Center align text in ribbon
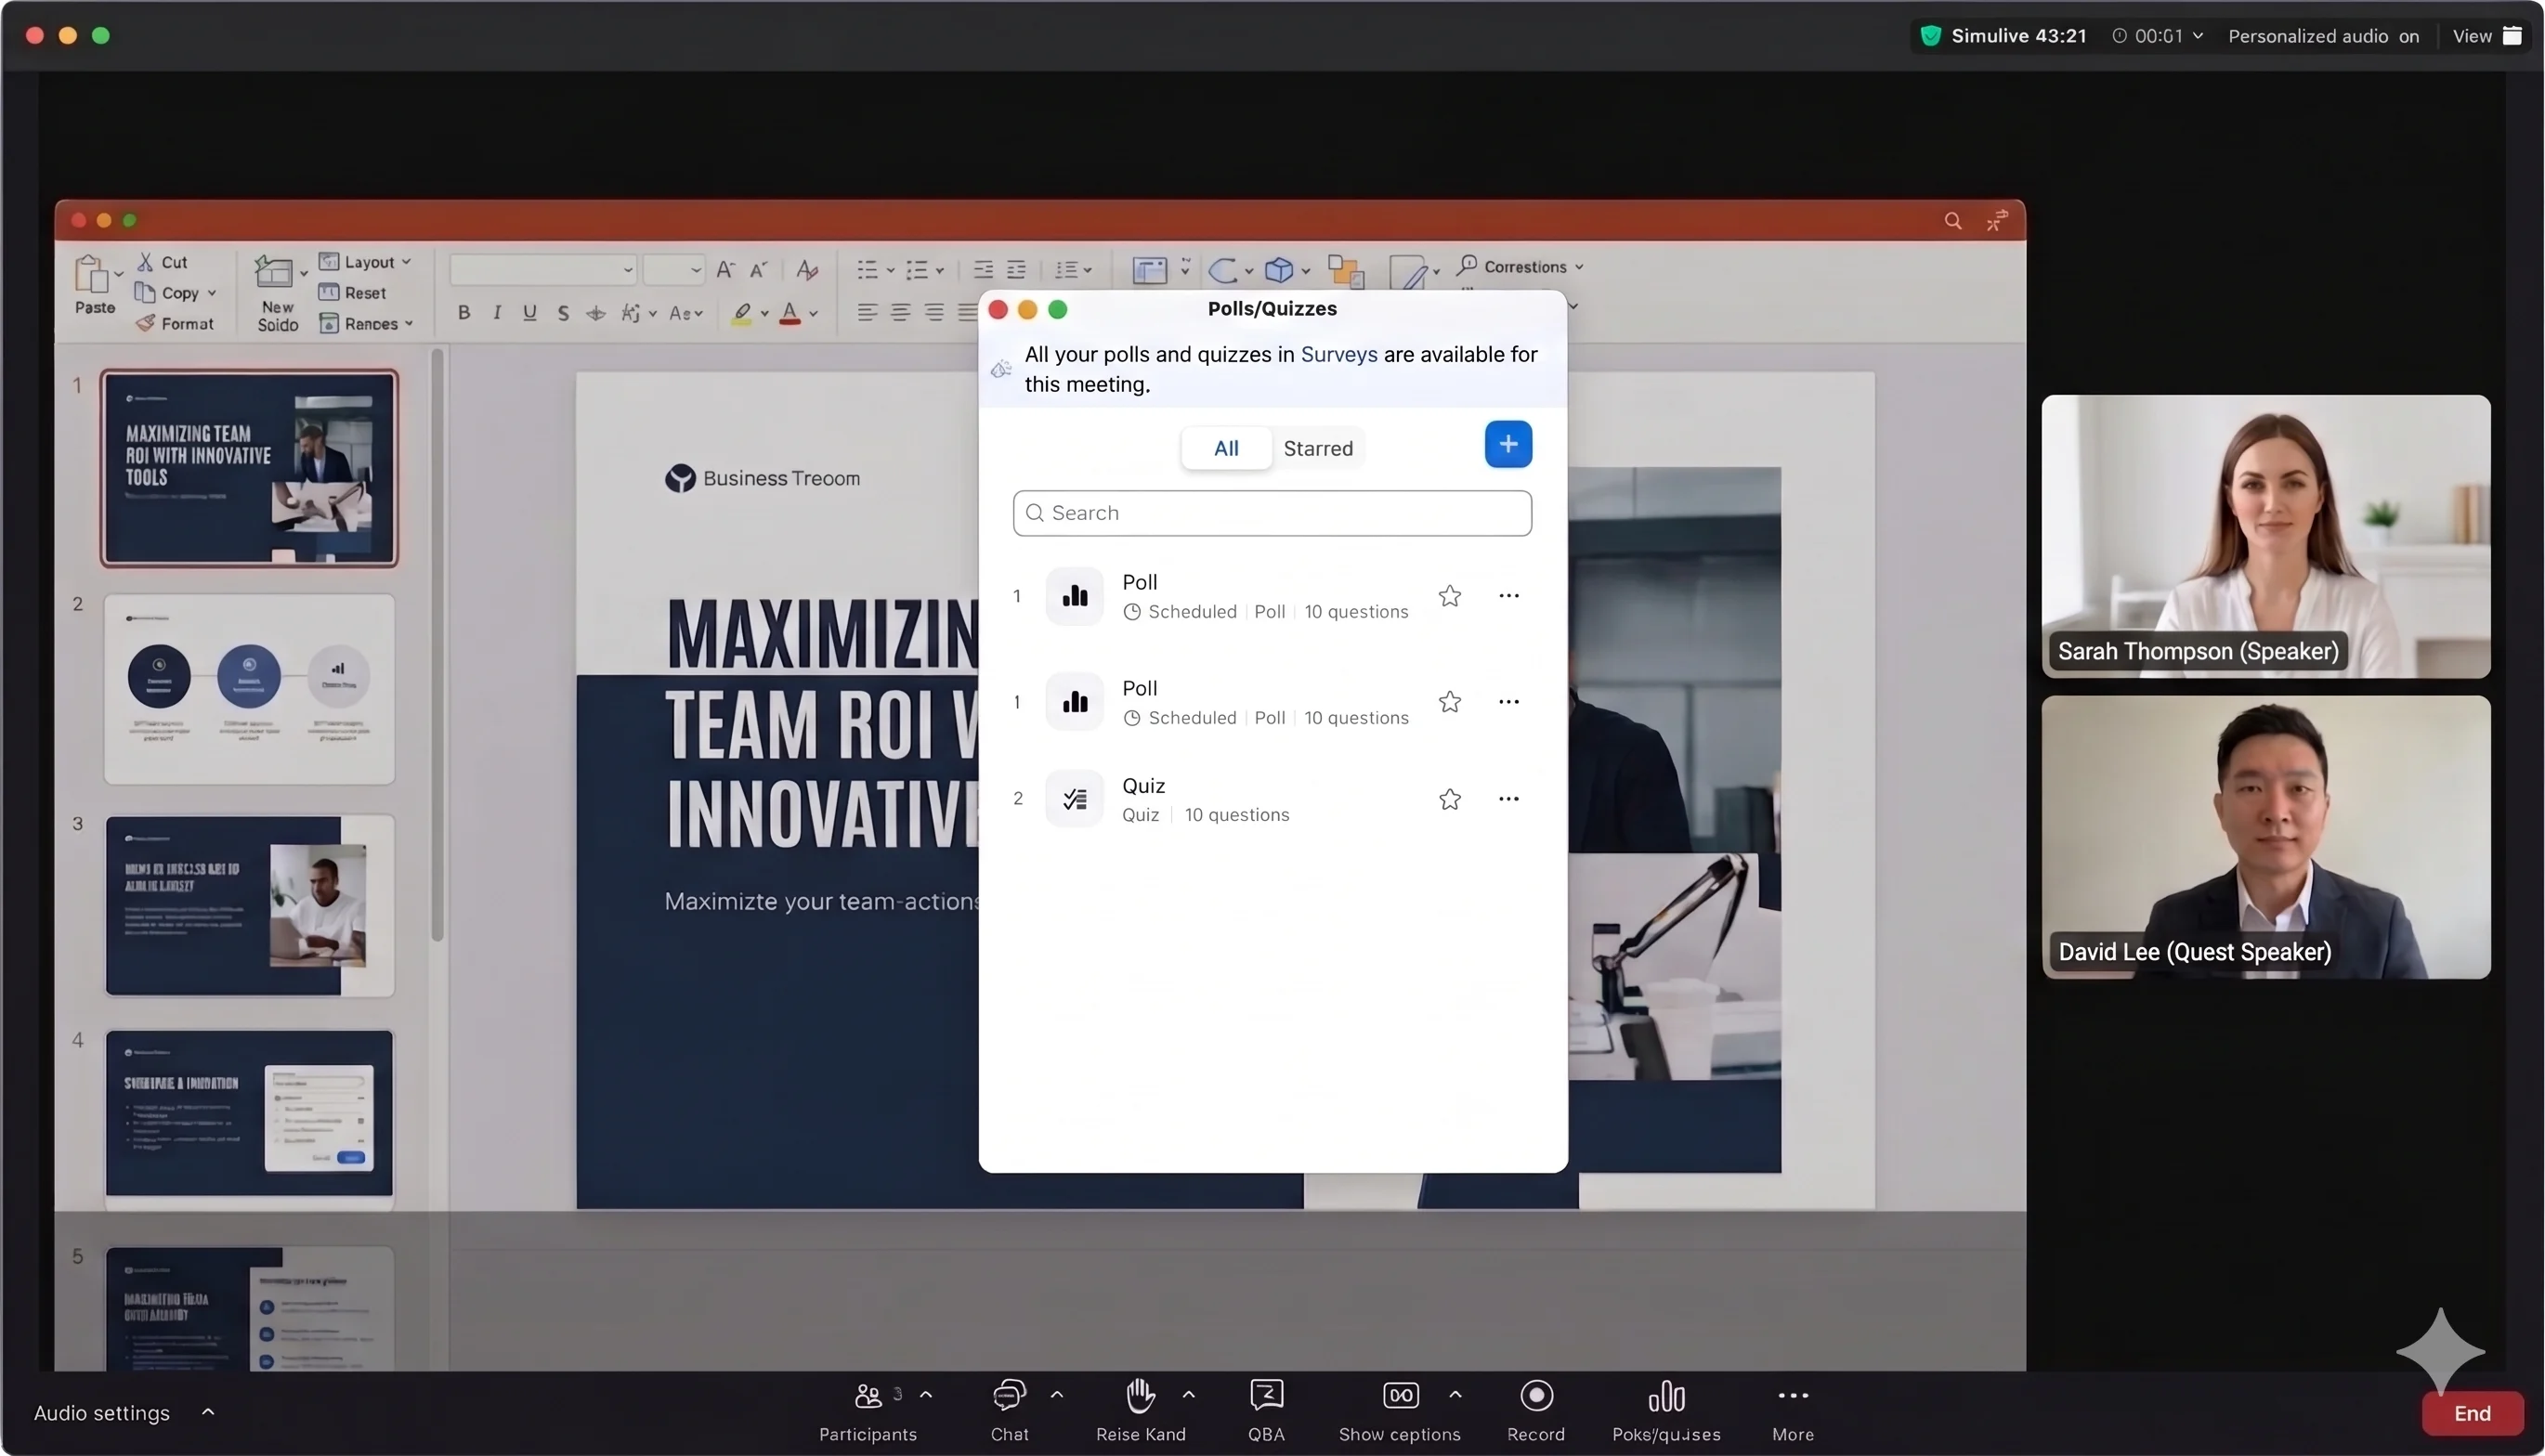 coord(900,313)
